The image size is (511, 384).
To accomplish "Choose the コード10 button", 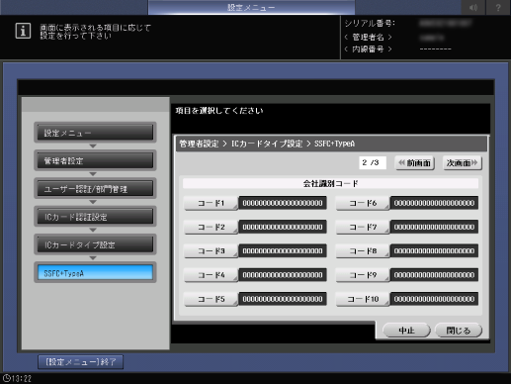I will tap(363, 299).
